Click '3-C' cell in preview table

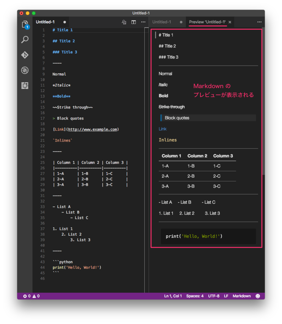pyautogui.click(x=217, y=186)
